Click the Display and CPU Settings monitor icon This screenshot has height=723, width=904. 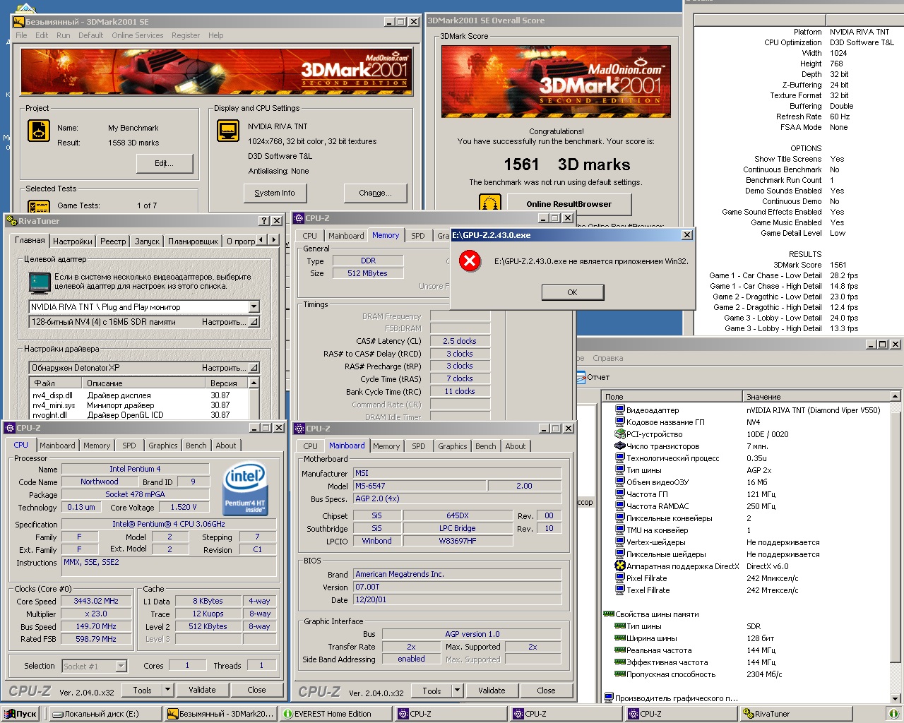pyautogui.click(x=228, y=131)
